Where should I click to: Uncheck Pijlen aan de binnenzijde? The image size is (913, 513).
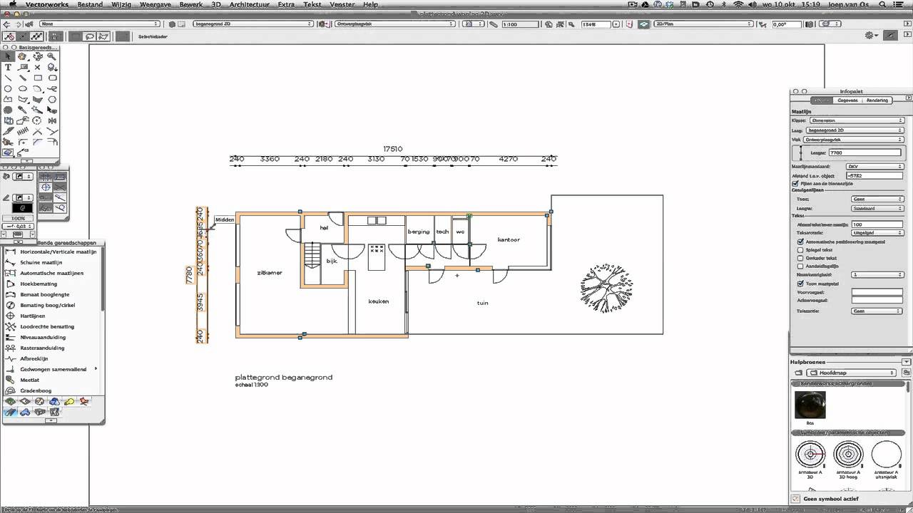click(796, 183)
